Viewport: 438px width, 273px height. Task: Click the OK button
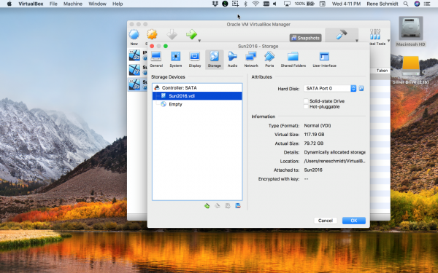(x=353, y=221)
